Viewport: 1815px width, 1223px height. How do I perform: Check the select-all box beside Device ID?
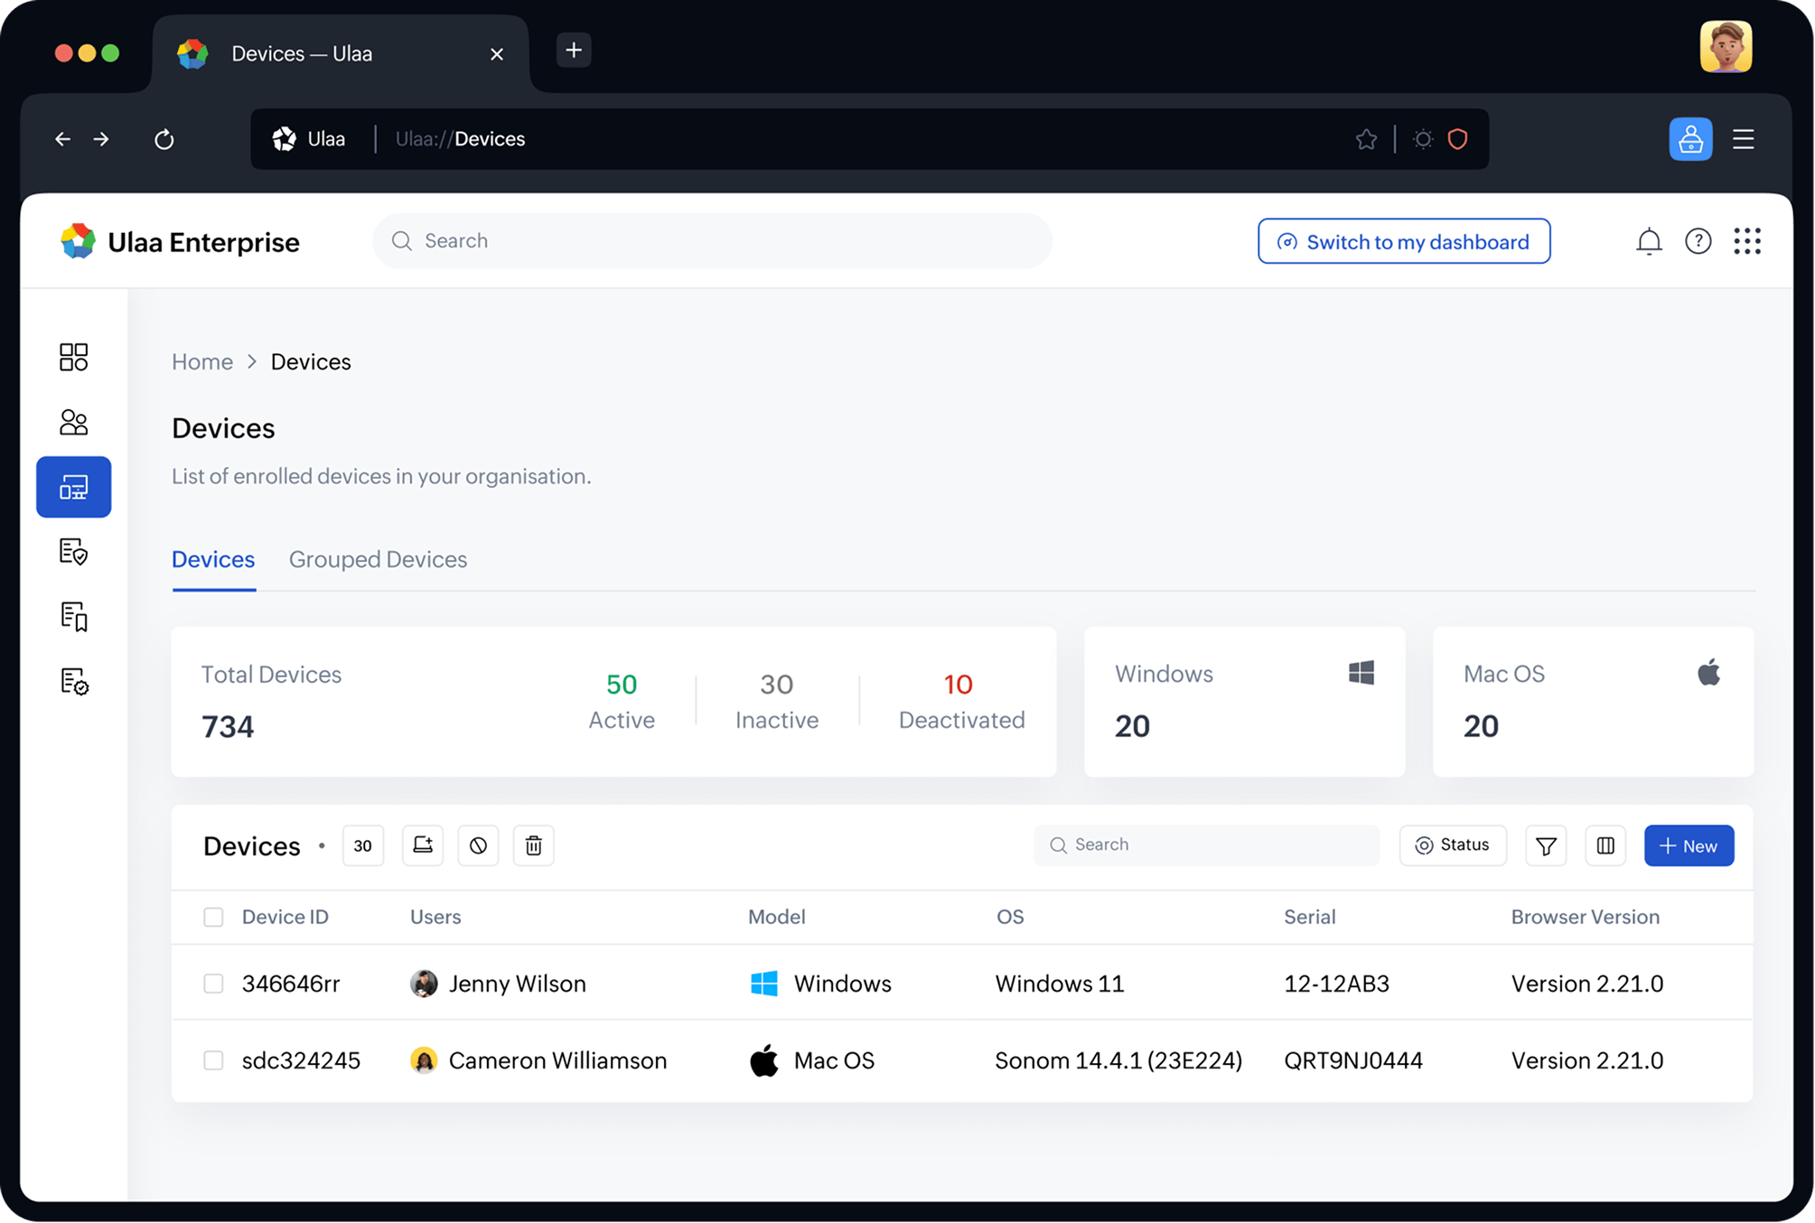tap(213, 917)
